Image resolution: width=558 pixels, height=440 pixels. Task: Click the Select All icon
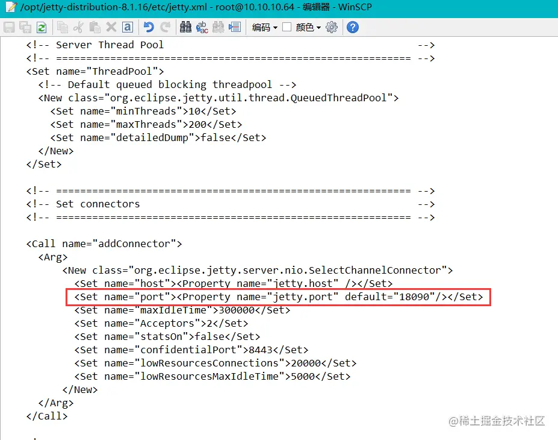pos(128,28)
